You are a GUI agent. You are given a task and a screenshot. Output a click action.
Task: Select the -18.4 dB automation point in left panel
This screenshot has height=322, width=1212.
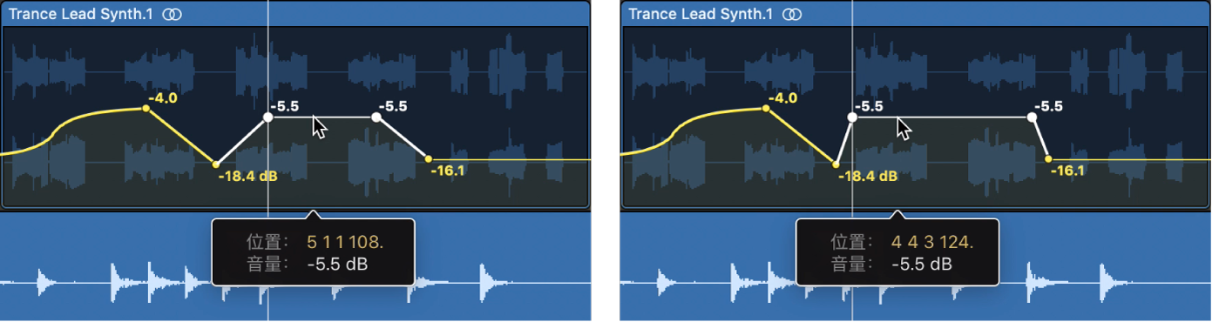(216, 164)
